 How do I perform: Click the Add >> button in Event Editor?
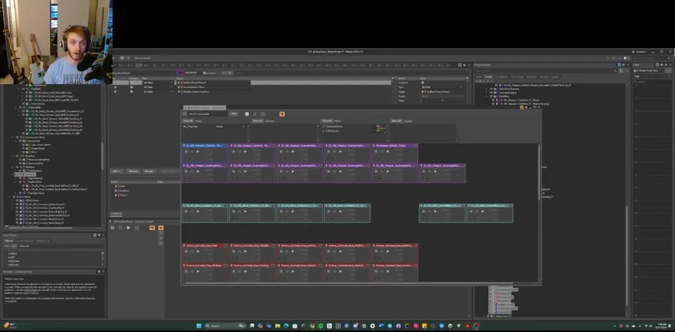[116, 171]
